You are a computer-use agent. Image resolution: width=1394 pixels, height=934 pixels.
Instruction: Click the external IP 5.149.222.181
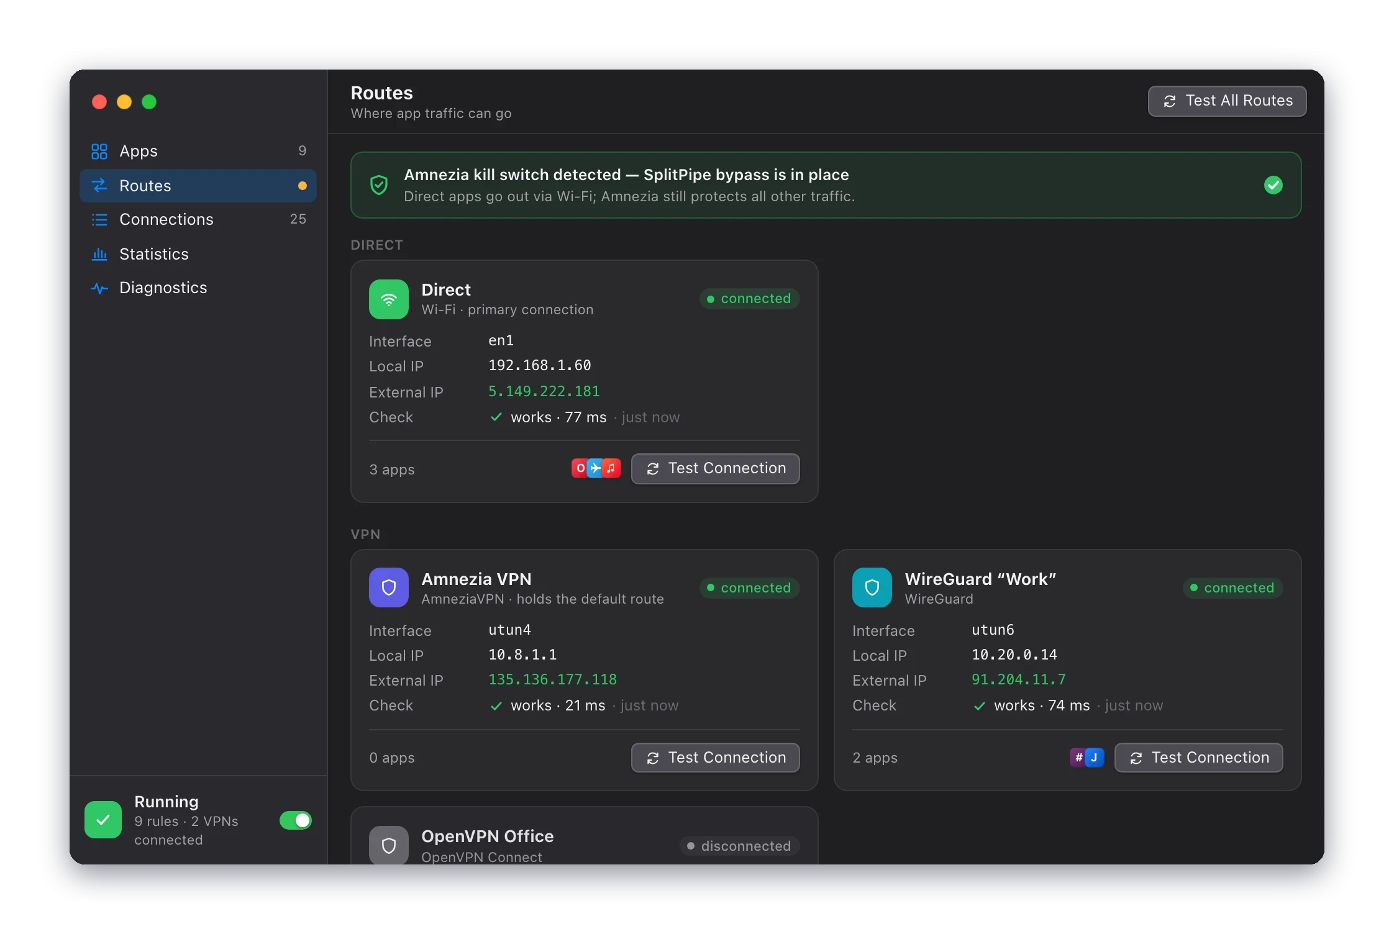[x=544, y=391]
